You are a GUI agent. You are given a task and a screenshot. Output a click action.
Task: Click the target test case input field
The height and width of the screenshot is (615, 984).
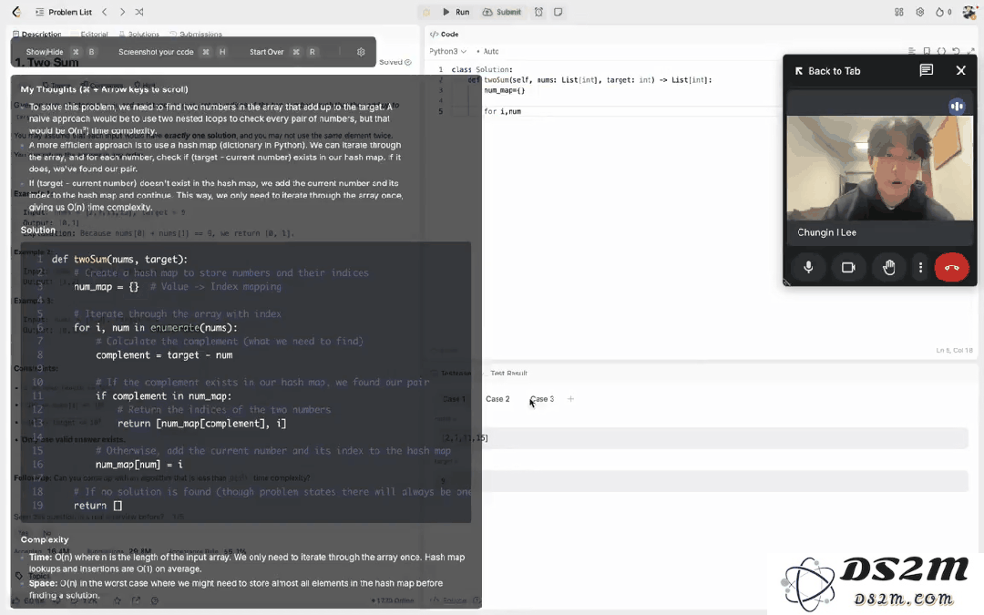[x=702, y=481]
